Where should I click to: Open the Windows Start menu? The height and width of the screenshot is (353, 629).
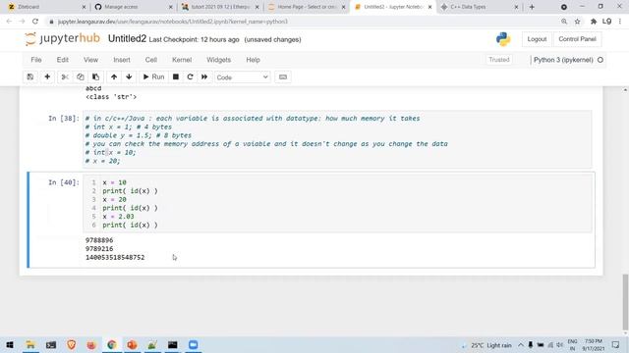pos(10,344)
